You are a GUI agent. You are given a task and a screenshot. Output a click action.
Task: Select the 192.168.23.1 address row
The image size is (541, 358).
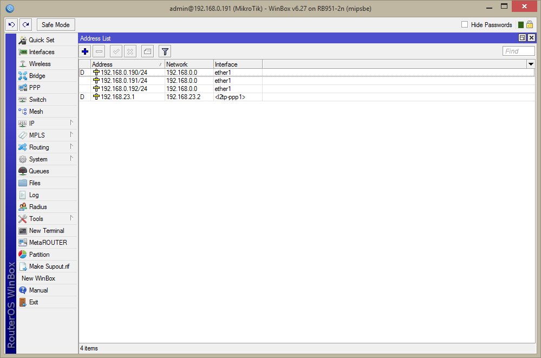pyautogui.click(x=307, y=96)
